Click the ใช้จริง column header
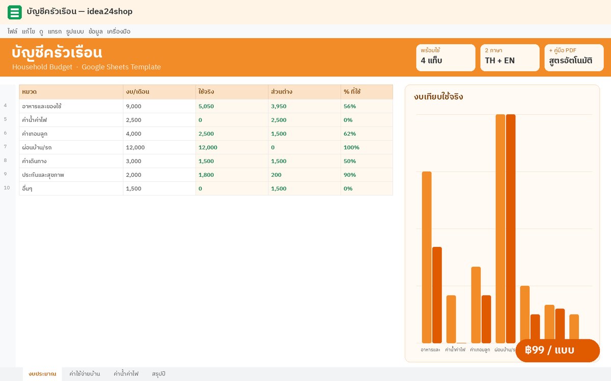Viewport: 611px width, 381px height. pyautogui.click(x=232, y=92)
